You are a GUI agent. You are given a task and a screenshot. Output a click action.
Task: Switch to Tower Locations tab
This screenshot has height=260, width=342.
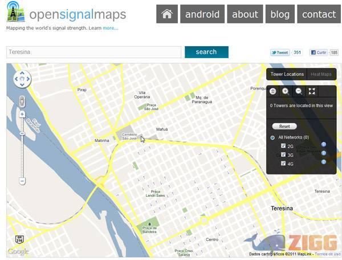click(287, 74)
